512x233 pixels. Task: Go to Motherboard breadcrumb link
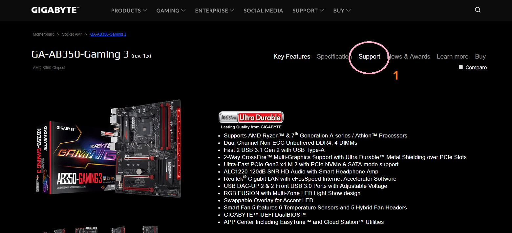44,34
